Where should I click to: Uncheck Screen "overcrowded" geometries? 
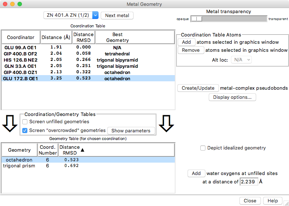pos(25,131)
